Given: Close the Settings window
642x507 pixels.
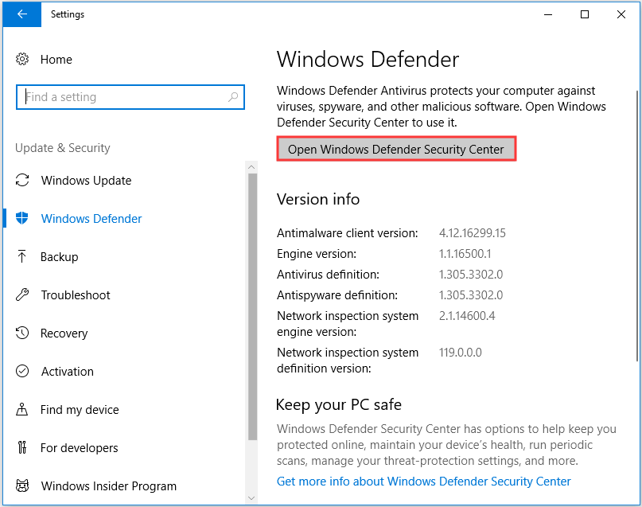Looking at the screenshot, I should 621,14.
